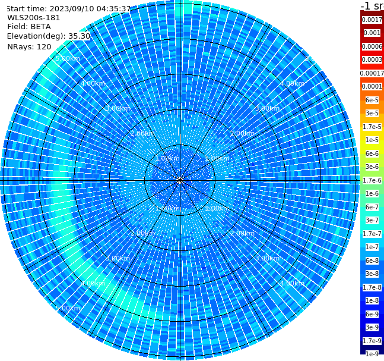
Task: Select the 0.0006 colorbar value
Action: pos(372,46)
